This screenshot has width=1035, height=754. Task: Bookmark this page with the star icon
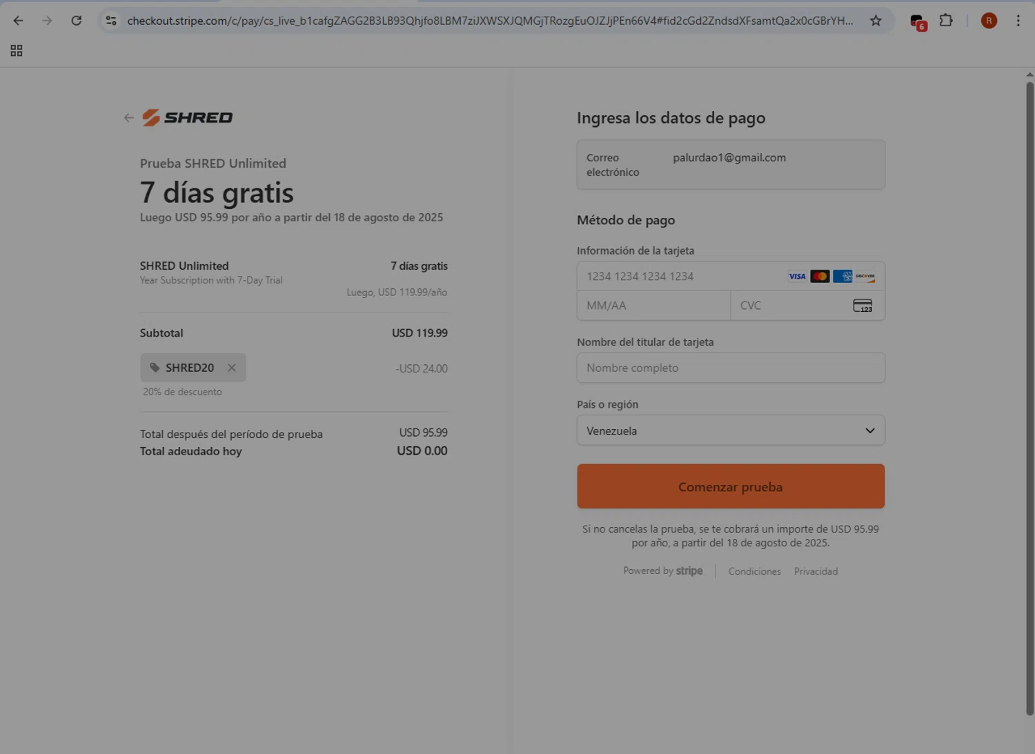pyautogui.click(x=876, y=21)
